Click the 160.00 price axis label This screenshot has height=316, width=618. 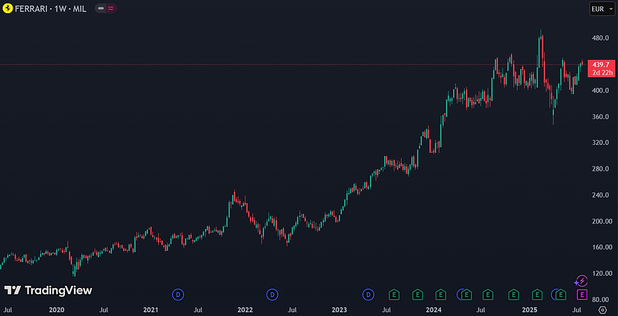tap(603, 247)
